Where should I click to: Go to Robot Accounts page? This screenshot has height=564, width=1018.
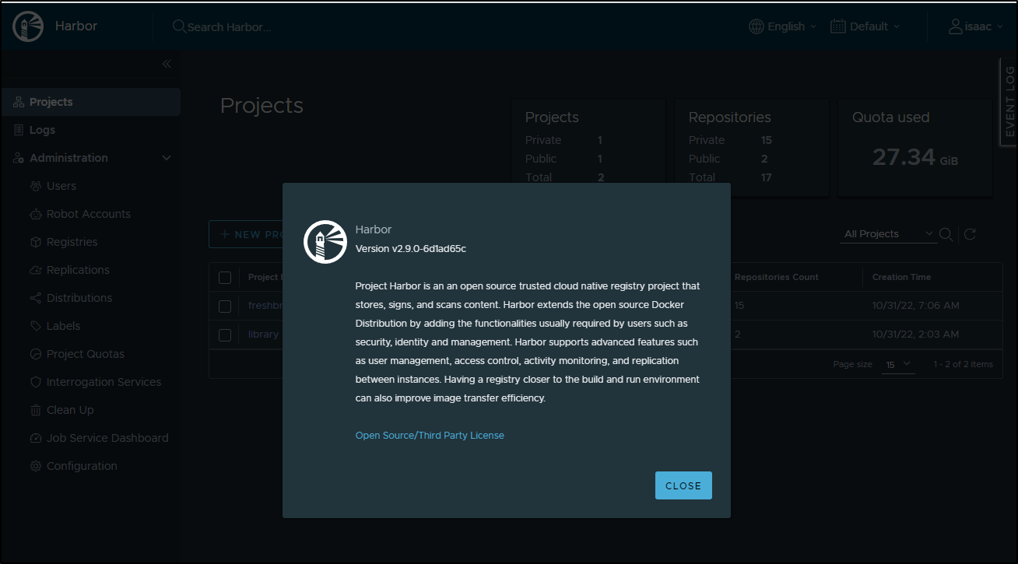click(89, 214)
